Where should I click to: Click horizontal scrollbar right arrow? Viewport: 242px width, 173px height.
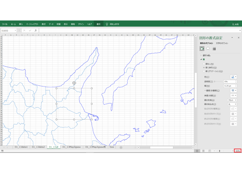193,147
